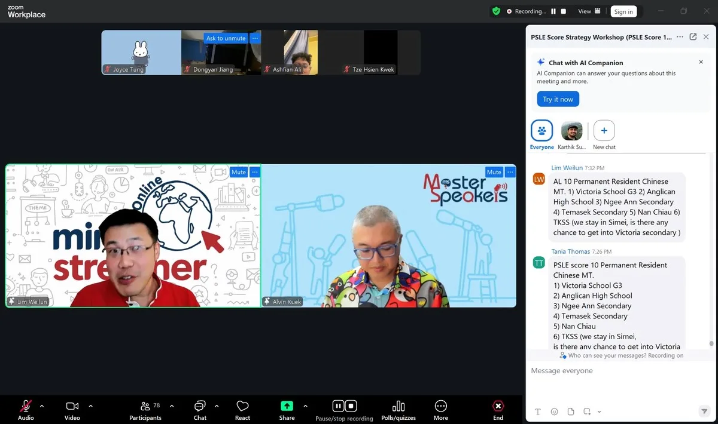Viewport: 718px width, 424px height.
Task: Open more options on Dongyan Jiang's tile
Action: pyautogui.click(x=255, y=38)
